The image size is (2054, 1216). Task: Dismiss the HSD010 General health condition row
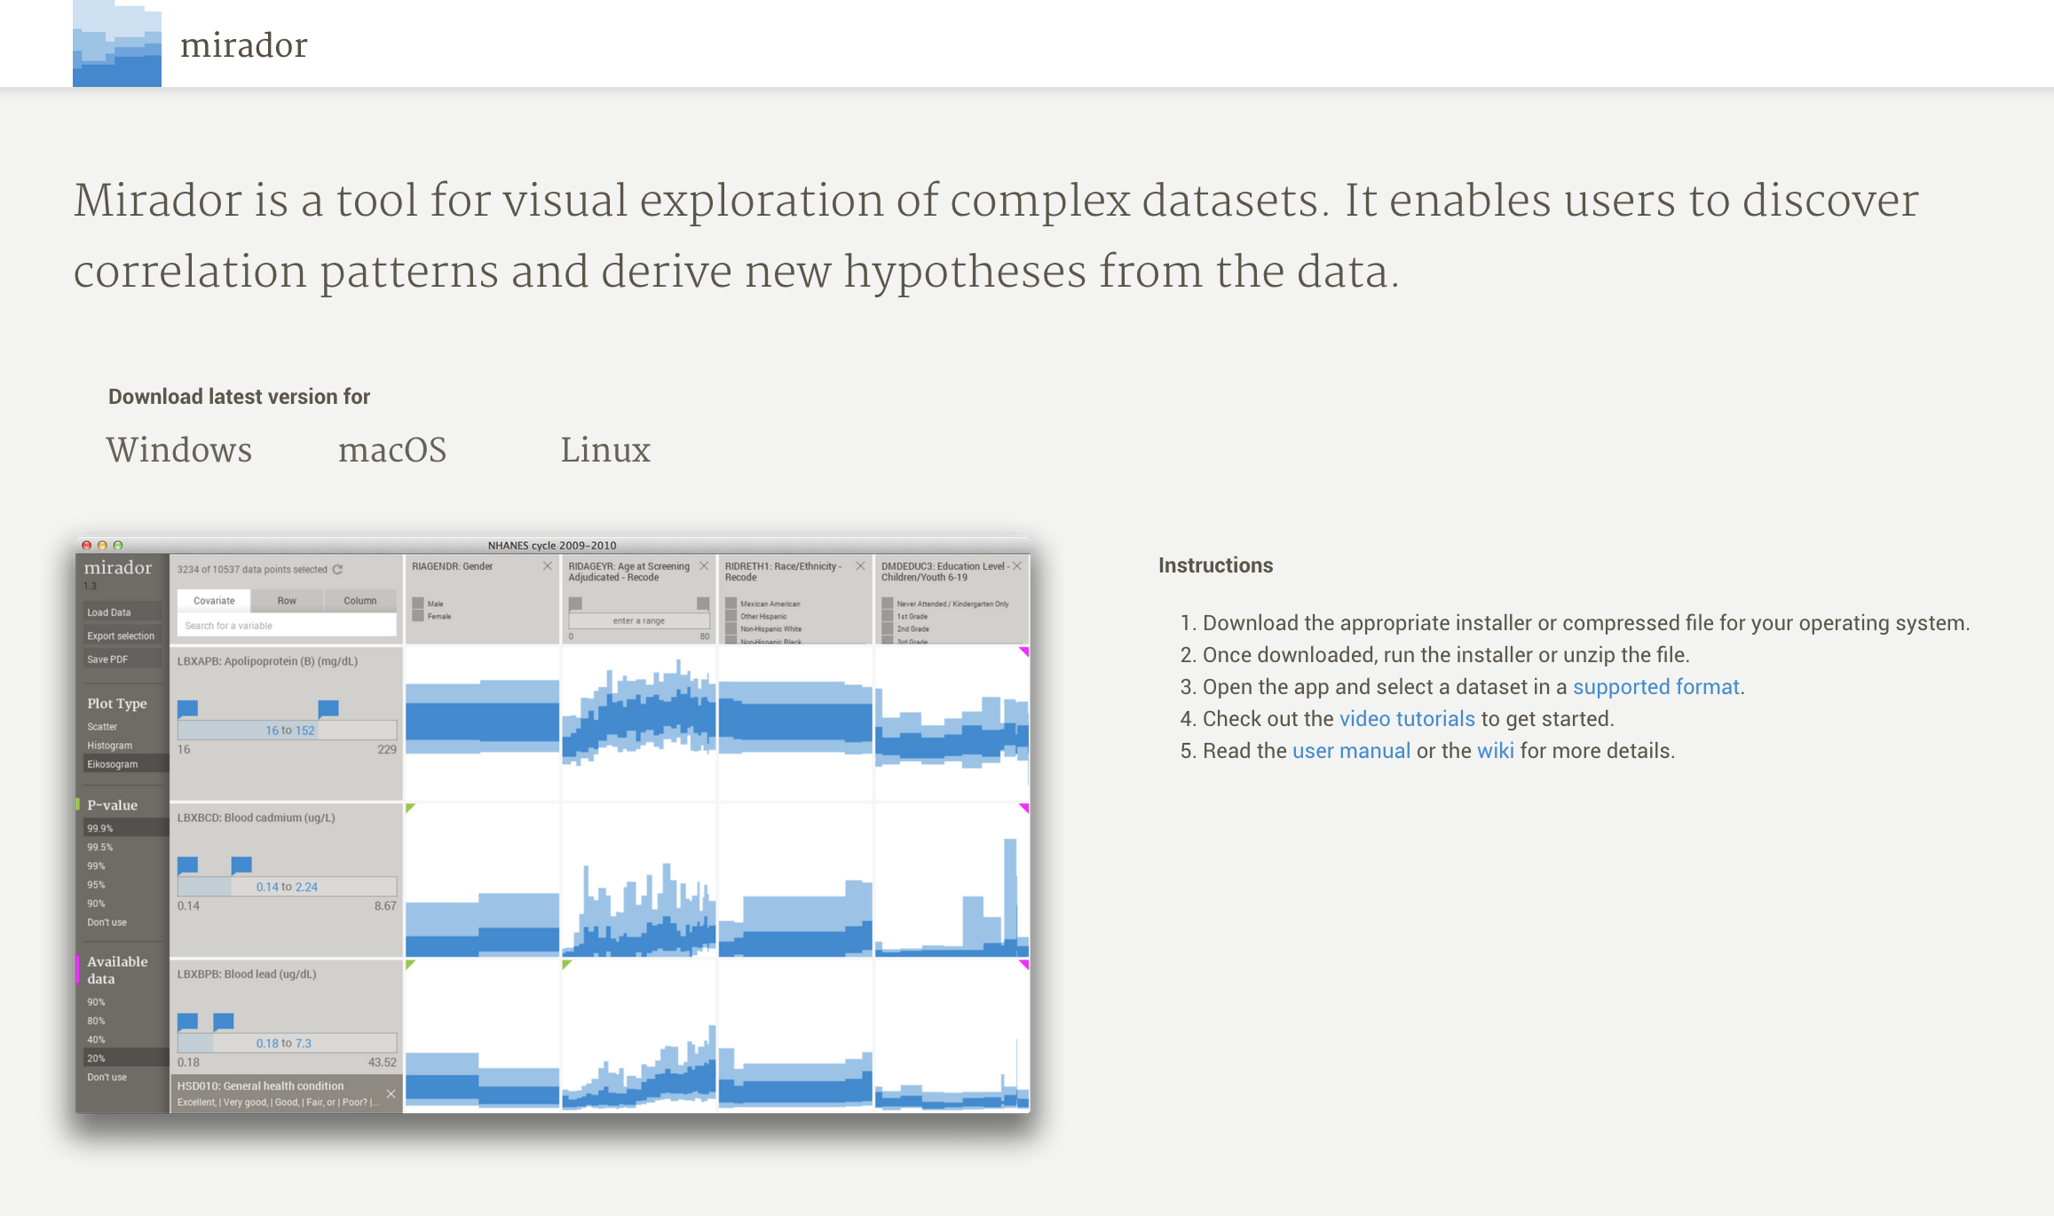[391, 1094]
